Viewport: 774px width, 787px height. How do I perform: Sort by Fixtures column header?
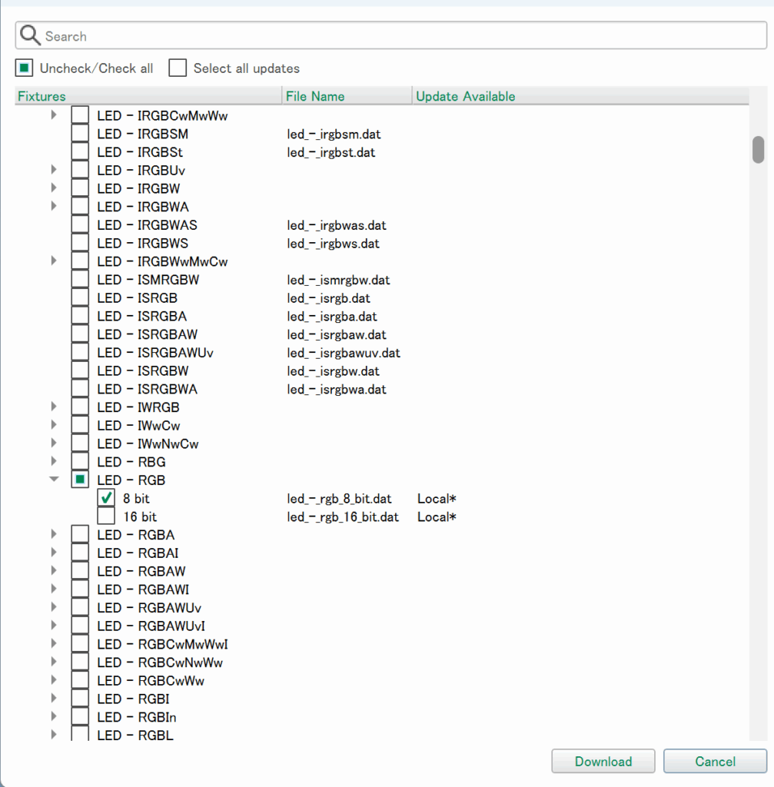pos(148,96)
